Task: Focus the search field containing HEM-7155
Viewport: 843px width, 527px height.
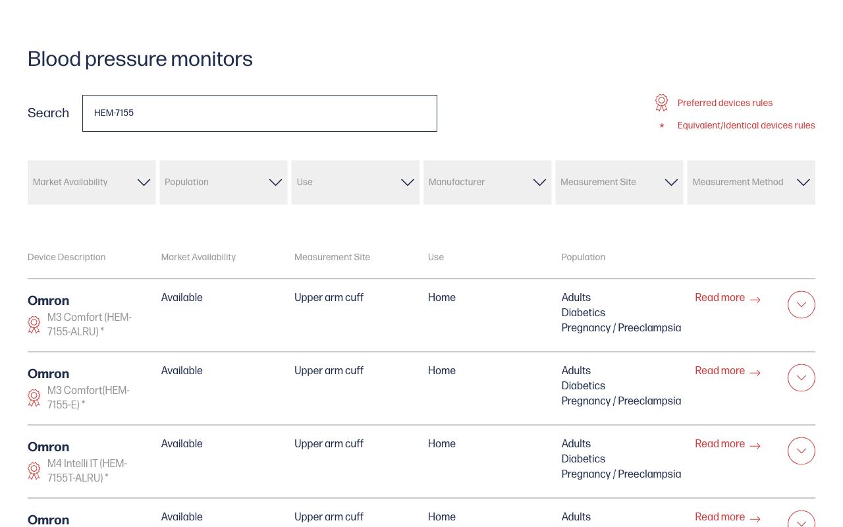Action: (x=259, y=113)
